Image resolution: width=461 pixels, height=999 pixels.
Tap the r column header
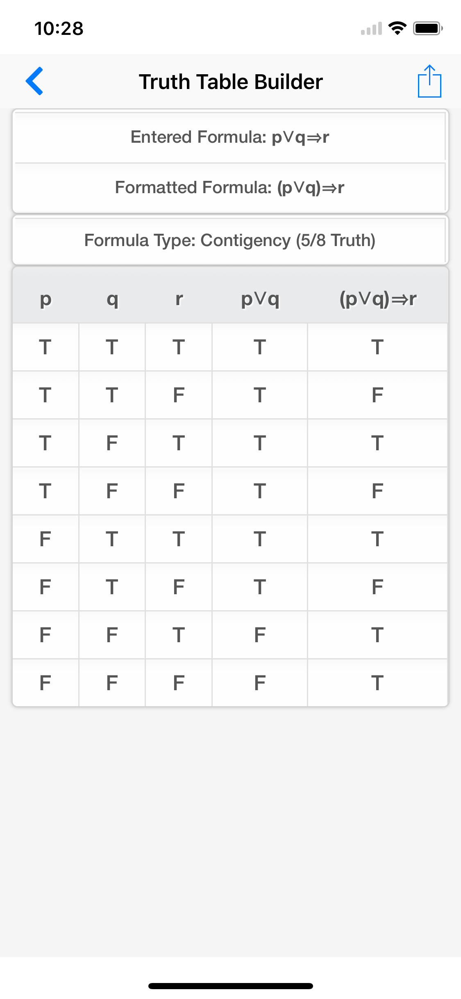coord(179,299)
